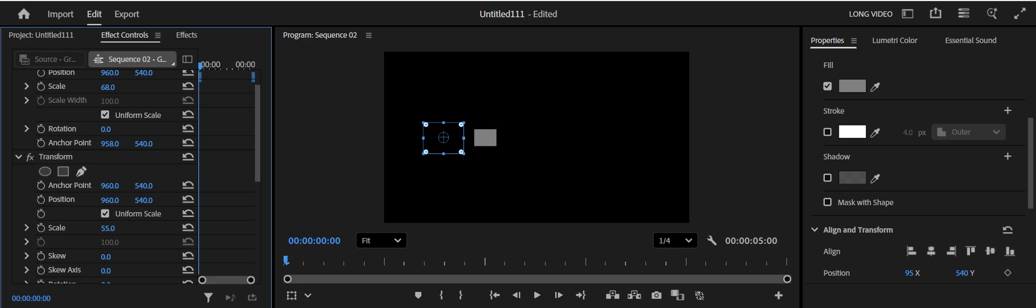Open the Effect Controls filter properties icon

coord(208,297)
